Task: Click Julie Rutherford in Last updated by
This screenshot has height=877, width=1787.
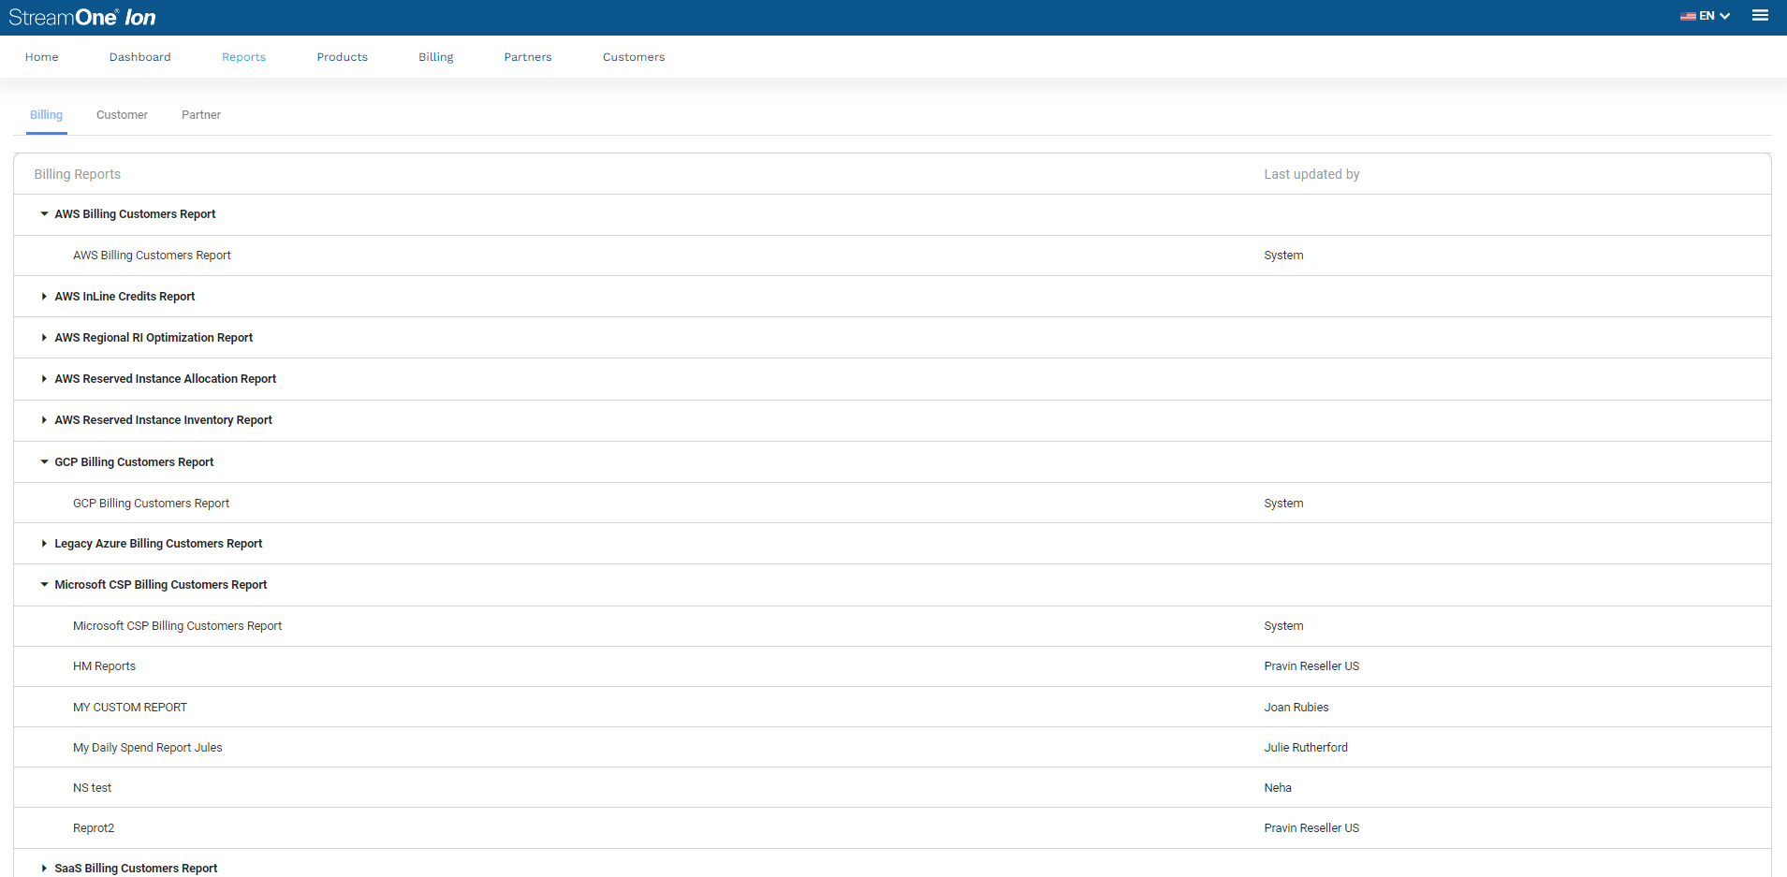Action: (1306, 748)
